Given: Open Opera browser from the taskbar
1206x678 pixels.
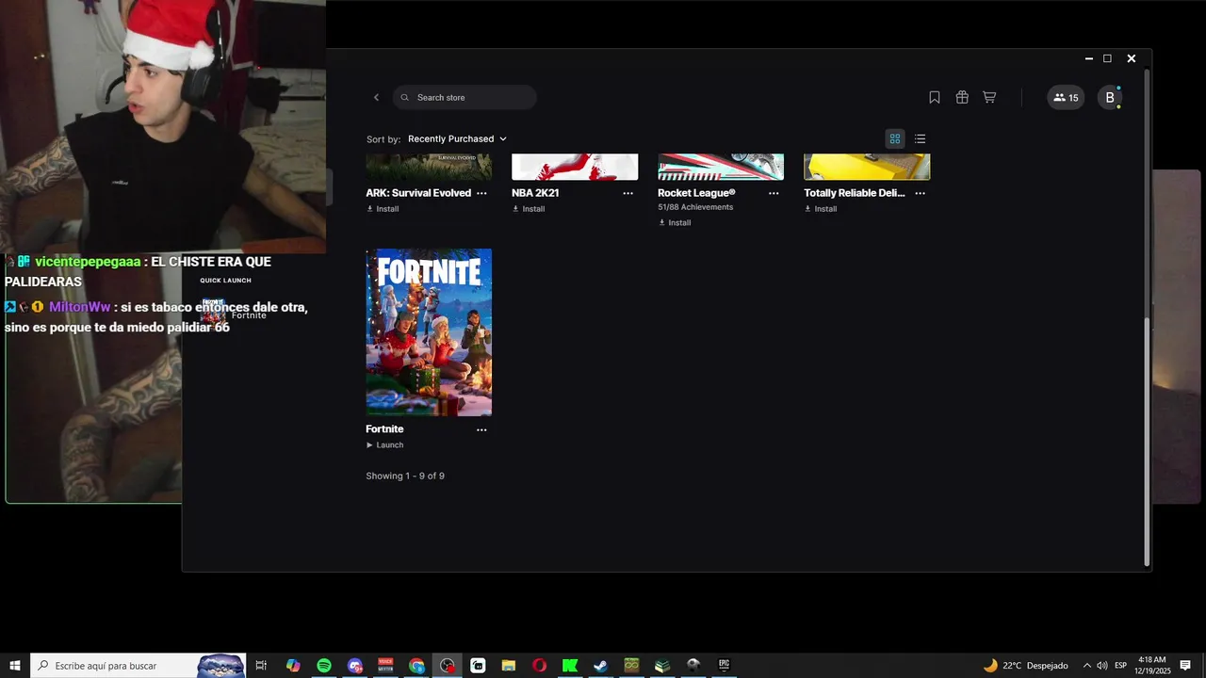Looking at the screenshot, I should pos(539,666).
